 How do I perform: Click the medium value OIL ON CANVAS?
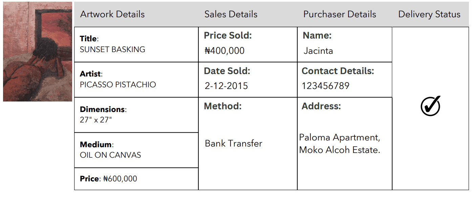(110, 155)
